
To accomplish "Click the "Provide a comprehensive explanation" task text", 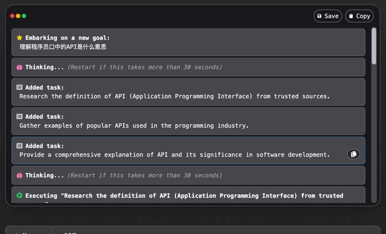I will [174, 155].
